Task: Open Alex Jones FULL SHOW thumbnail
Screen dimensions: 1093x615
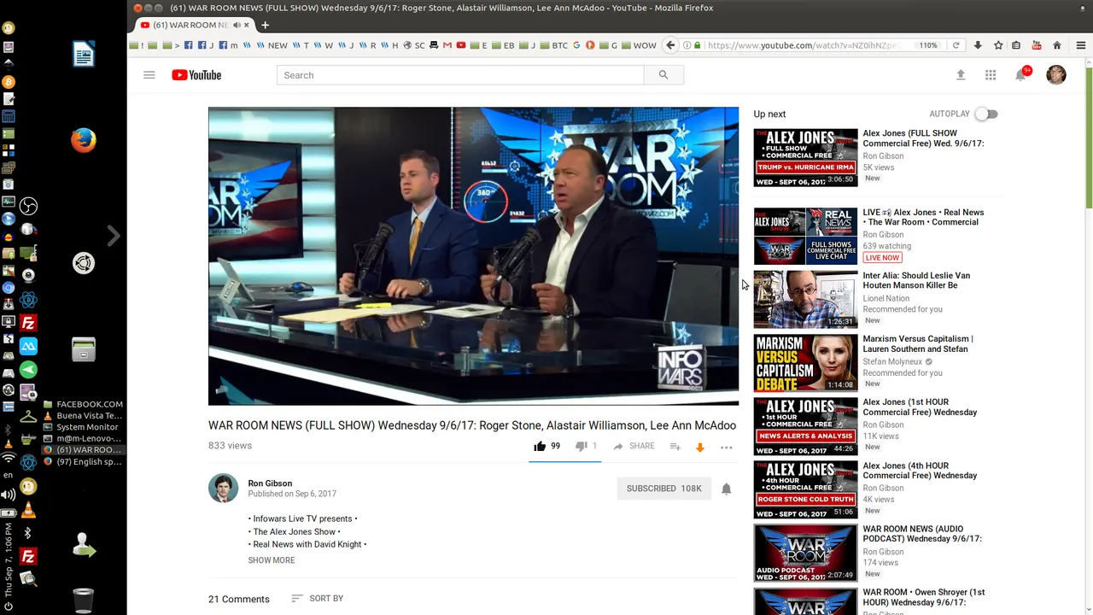Action: point(805,157)
